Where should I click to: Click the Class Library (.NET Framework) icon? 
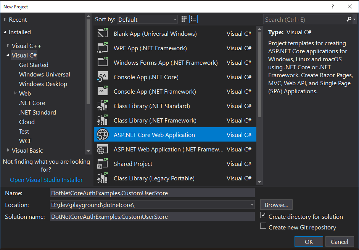pos(103,120)
